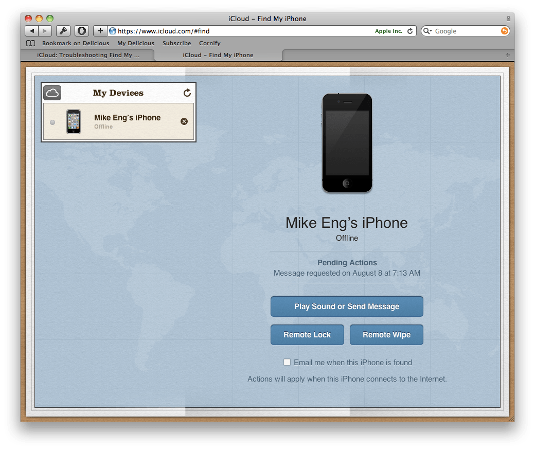Click Play Sound or Send Message

347,306
